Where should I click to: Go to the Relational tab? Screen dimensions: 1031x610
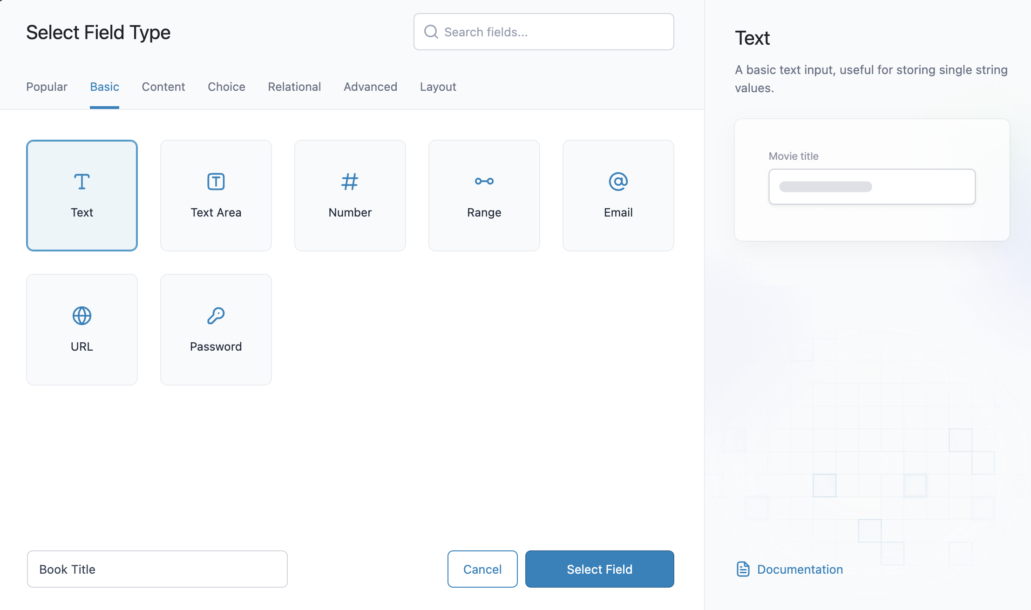(x=294, y=87)
